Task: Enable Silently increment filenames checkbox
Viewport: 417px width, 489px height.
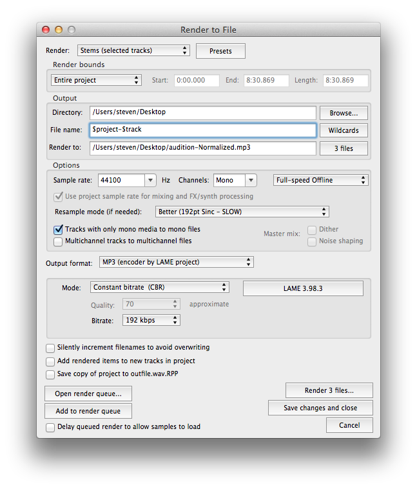Action: coord(50,347)
